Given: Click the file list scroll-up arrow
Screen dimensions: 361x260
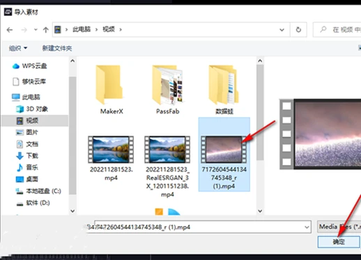Looking at the screenshot, I should [x=260, y=61].
